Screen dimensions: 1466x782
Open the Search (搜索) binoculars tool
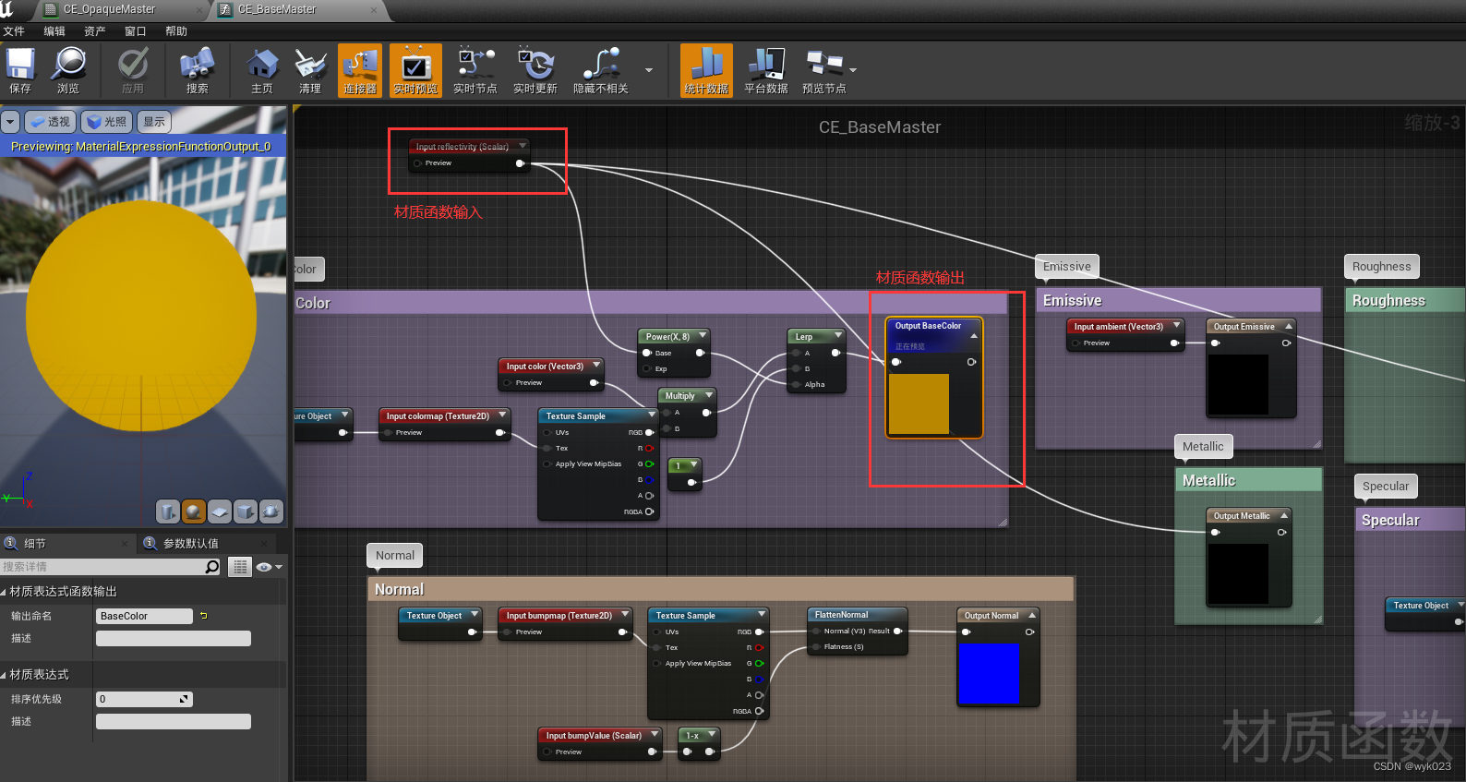pos(197,70)
